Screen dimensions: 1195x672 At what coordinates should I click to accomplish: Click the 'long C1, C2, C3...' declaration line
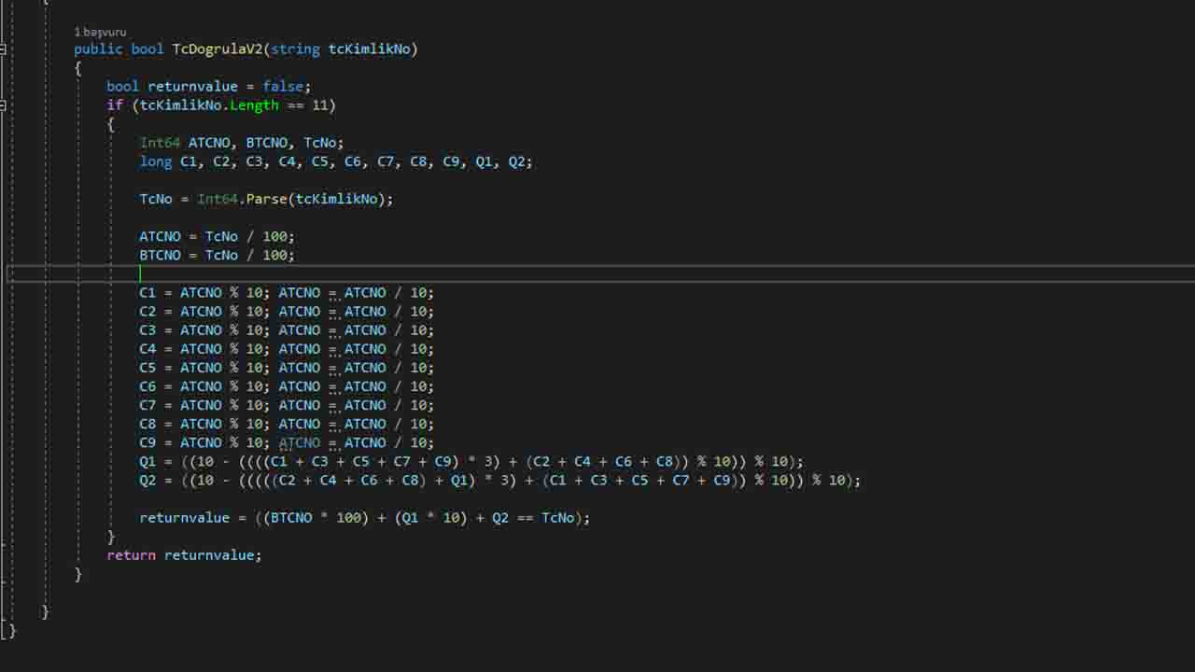[336, 161]
